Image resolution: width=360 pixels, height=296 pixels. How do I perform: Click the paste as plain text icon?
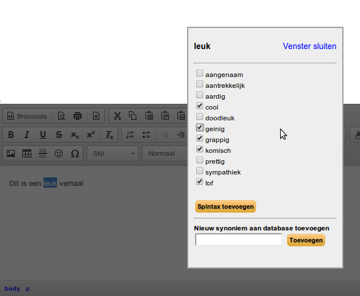(x=165, y=116)
